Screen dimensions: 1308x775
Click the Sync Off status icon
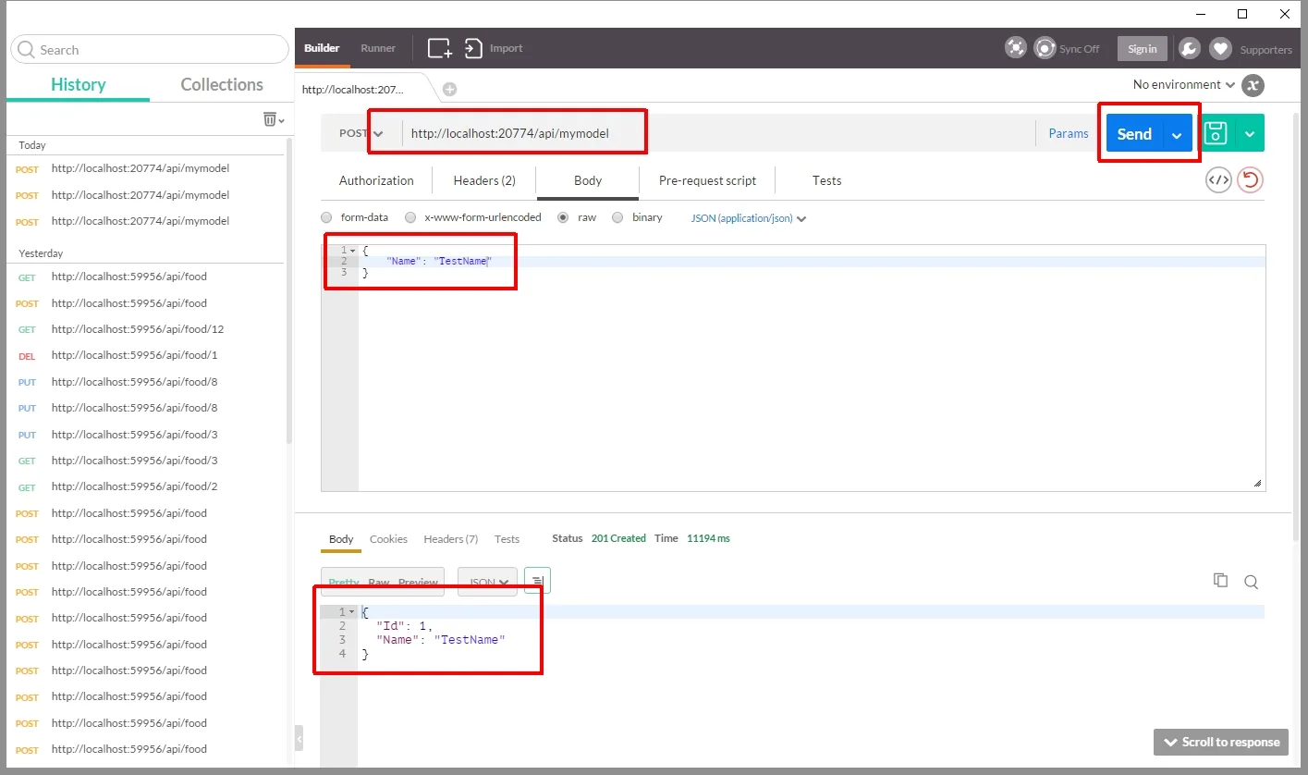[1045, 48]
